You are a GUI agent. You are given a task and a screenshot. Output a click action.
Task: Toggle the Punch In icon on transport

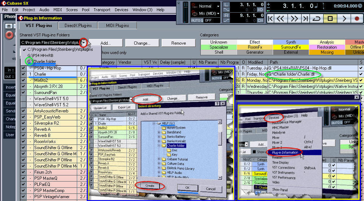(226, 10)
